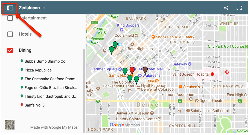Image resolution: width=250 pixels, height=135 pixels.
Task: Click History Colorado Center museum icon
Action: [x=159, y=119]
